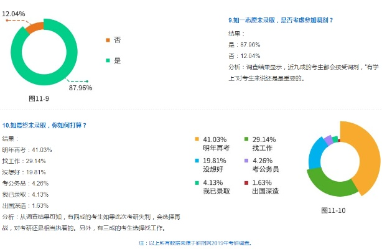This screenshot has height=249, width=382.
Task: Select the teal 4.13% 我已录取 legend square
Action: click(197, 182)
